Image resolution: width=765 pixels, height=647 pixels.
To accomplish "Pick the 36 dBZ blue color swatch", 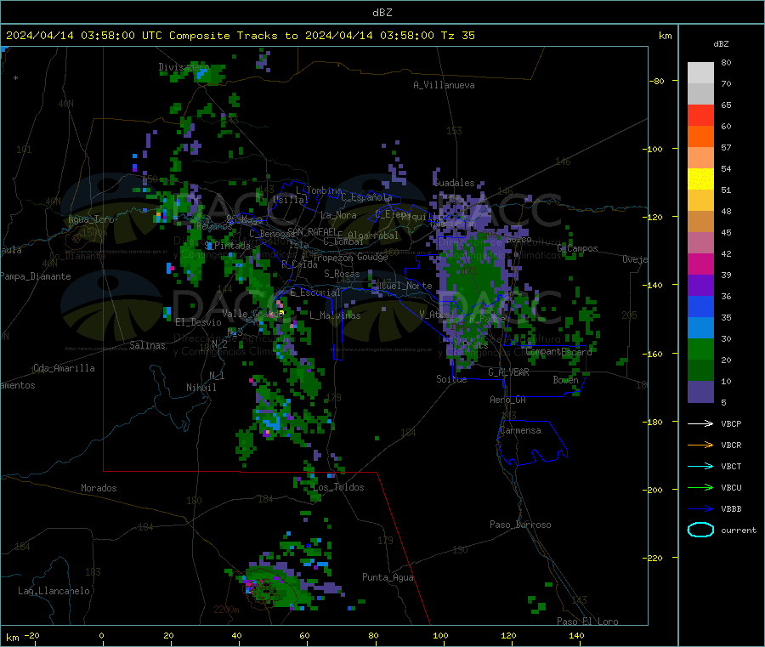I will pos(700,306).
